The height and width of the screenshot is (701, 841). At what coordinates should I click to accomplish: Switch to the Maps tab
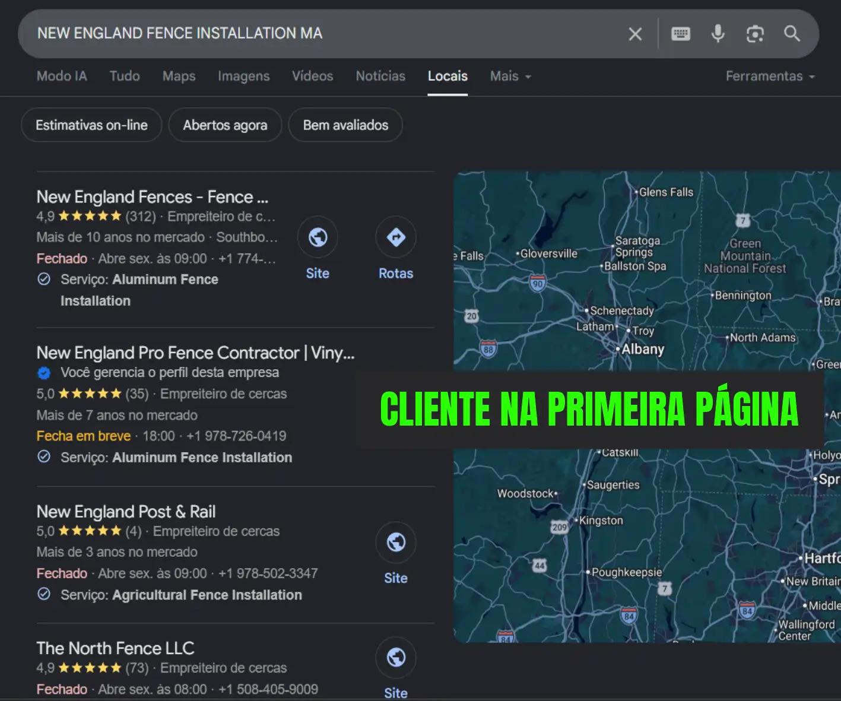(179, 76)
